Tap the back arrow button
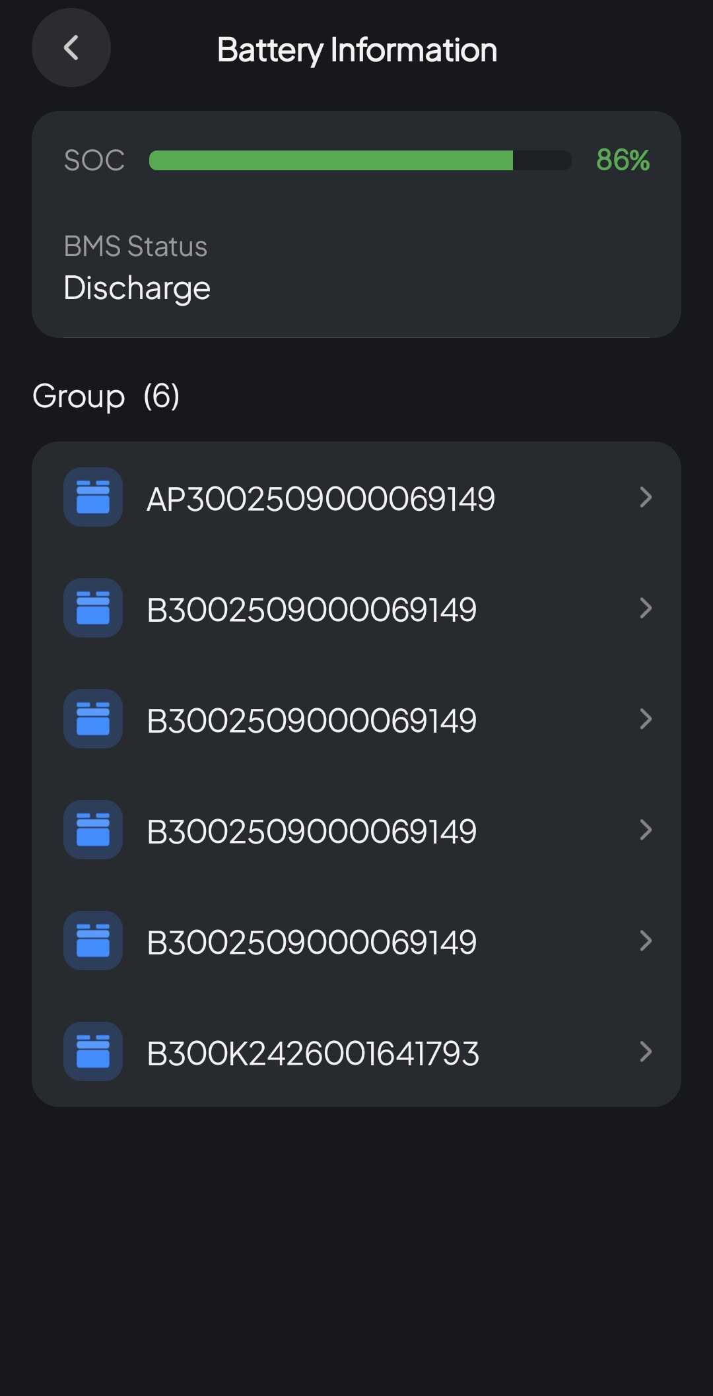Viewport: 713px width, 1396px height. (71, 48)
